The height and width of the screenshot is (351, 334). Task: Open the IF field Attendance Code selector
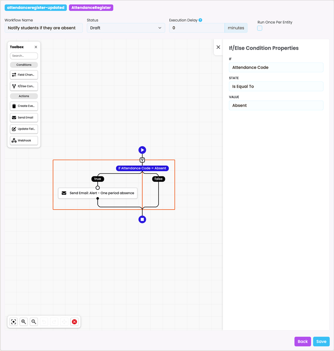[276, 68]
